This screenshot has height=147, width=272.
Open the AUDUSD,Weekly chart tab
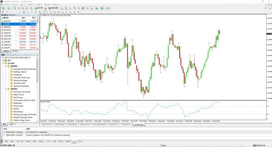point(99,124)
